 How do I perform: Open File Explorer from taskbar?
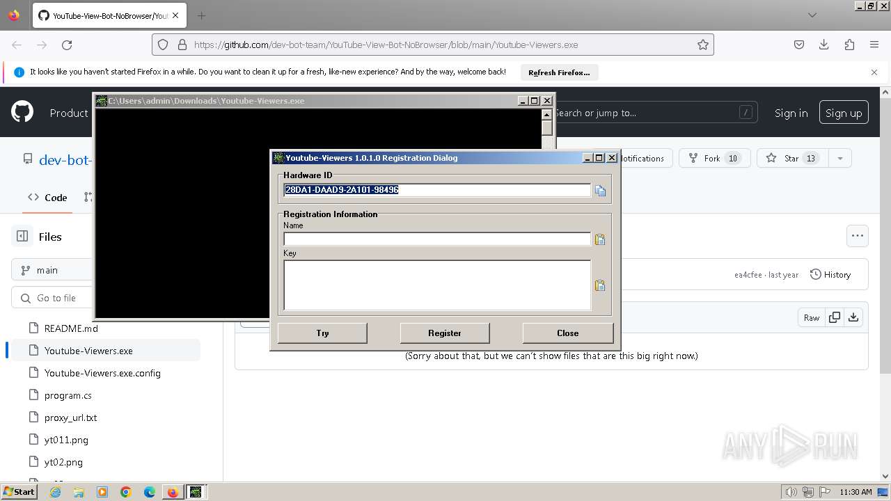[x=79, y=492]
